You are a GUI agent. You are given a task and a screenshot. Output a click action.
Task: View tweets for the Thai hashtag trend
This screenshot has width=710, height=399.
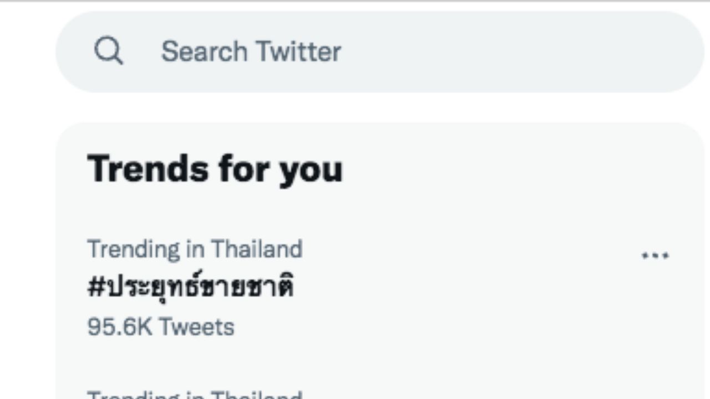191,288
